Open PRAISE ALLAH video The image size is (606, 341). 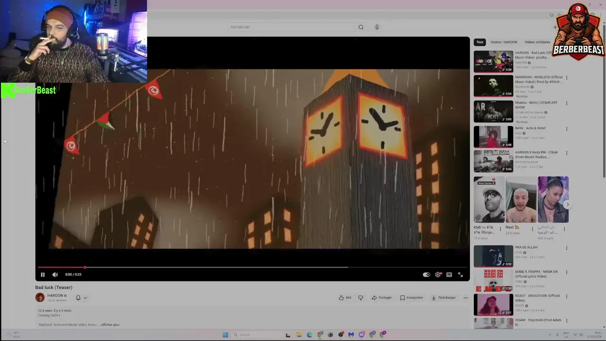(493, 256)
